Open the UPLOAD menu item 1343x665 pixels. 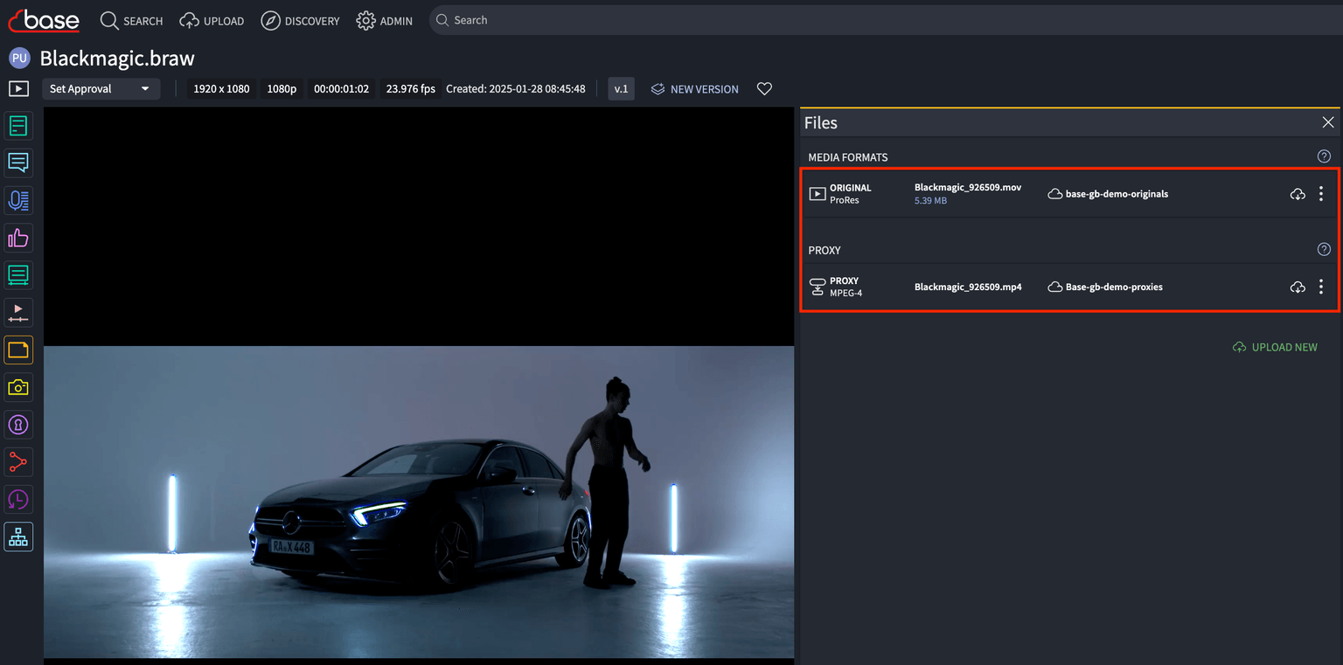[x=212, y=20]
